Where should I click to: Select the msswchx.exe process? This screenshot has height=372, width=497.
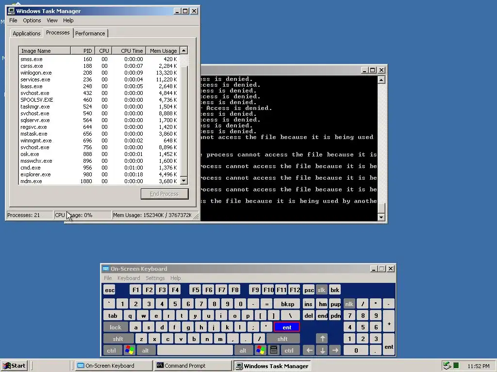pos(99,161)
